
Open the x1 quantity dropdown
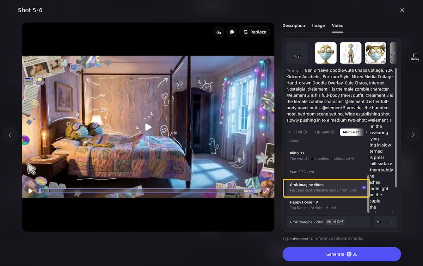(x=385, y=222)
